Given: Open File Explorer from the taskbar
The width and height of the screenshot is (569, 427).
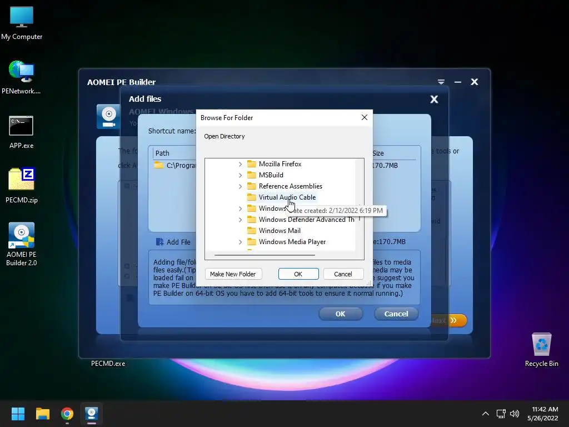Looking at the screenshot, I should click(x=42, y=414).
